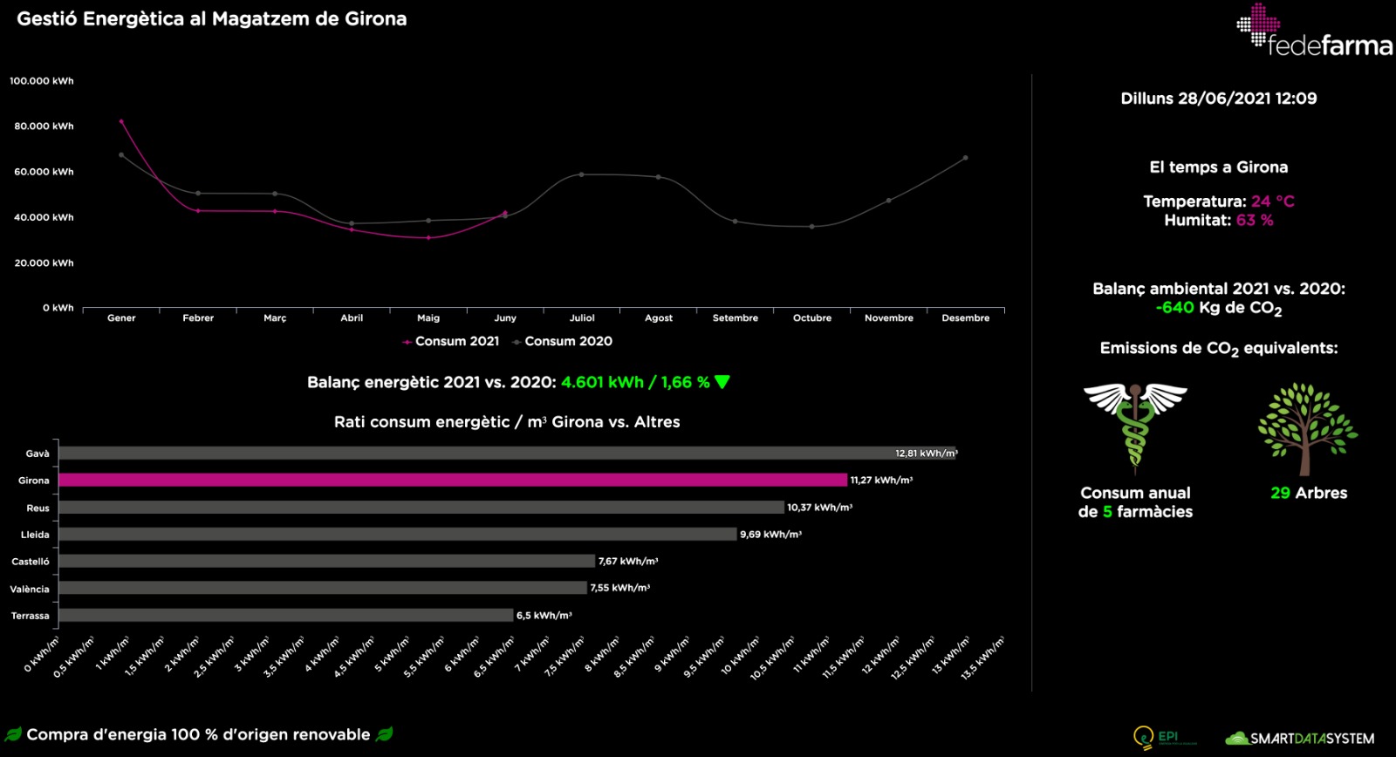Click the Temperatura 24 °C value

tap(1272, 201)
